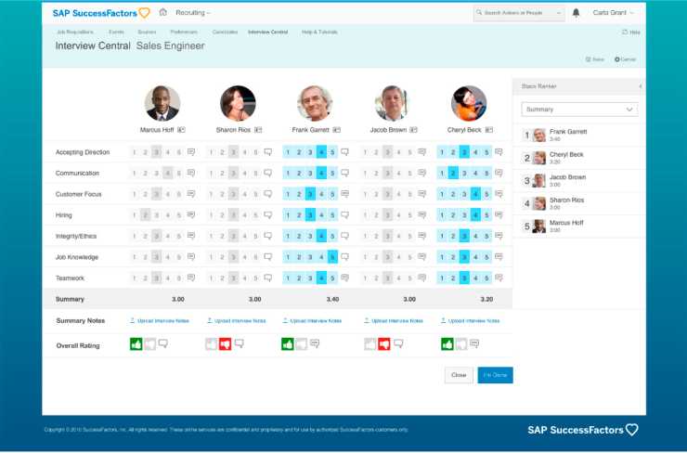Add comment on Marcus Hoff's Accepting Direction rating
The height and width of the screenshot is (453, 687).
tap(191, 152)
